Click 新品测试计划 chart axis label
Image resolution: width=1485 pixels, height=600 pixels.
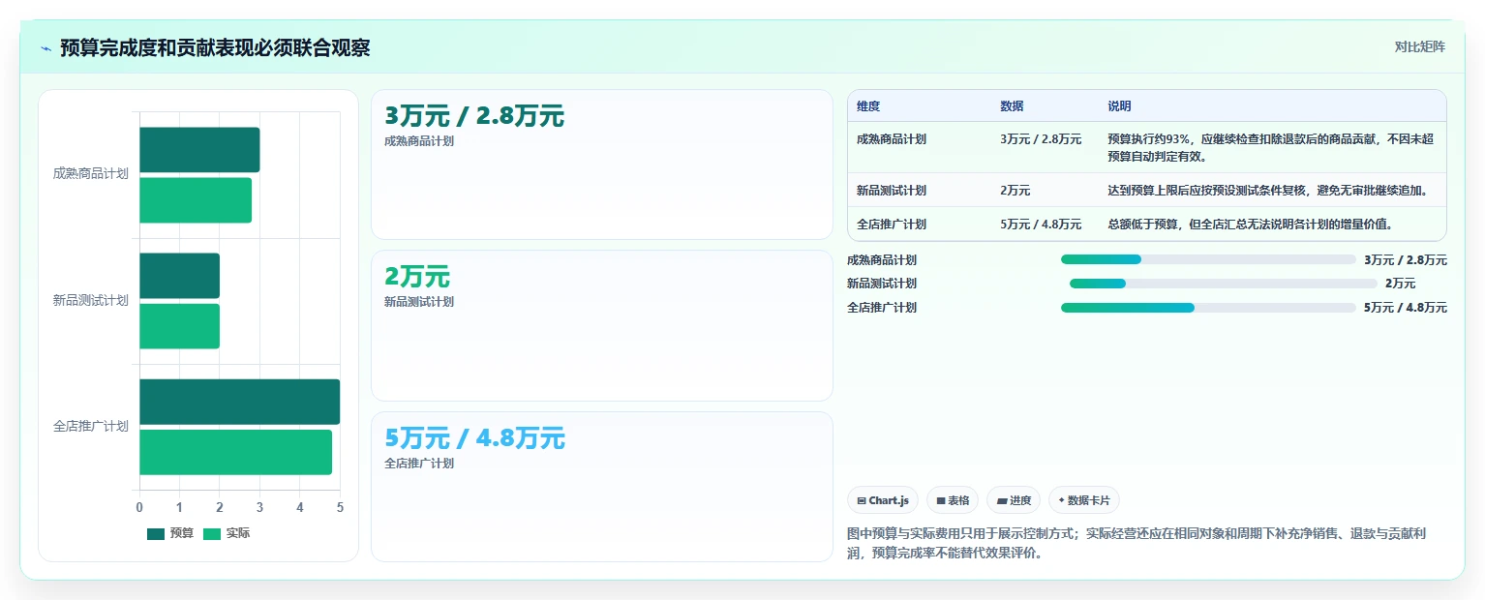(x=90, y=300)
